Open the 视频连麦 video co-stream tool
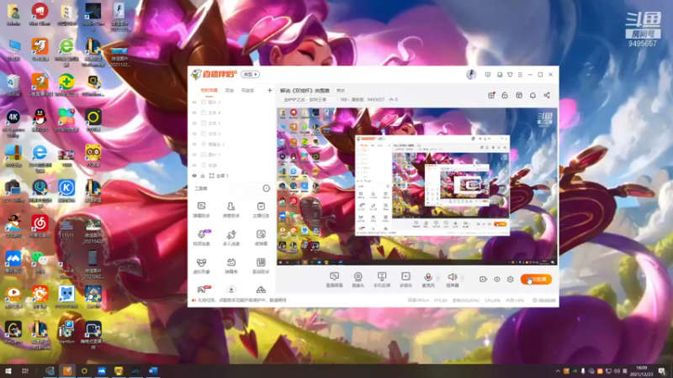Screen dimensions: 673x378 tap(201, 238)
